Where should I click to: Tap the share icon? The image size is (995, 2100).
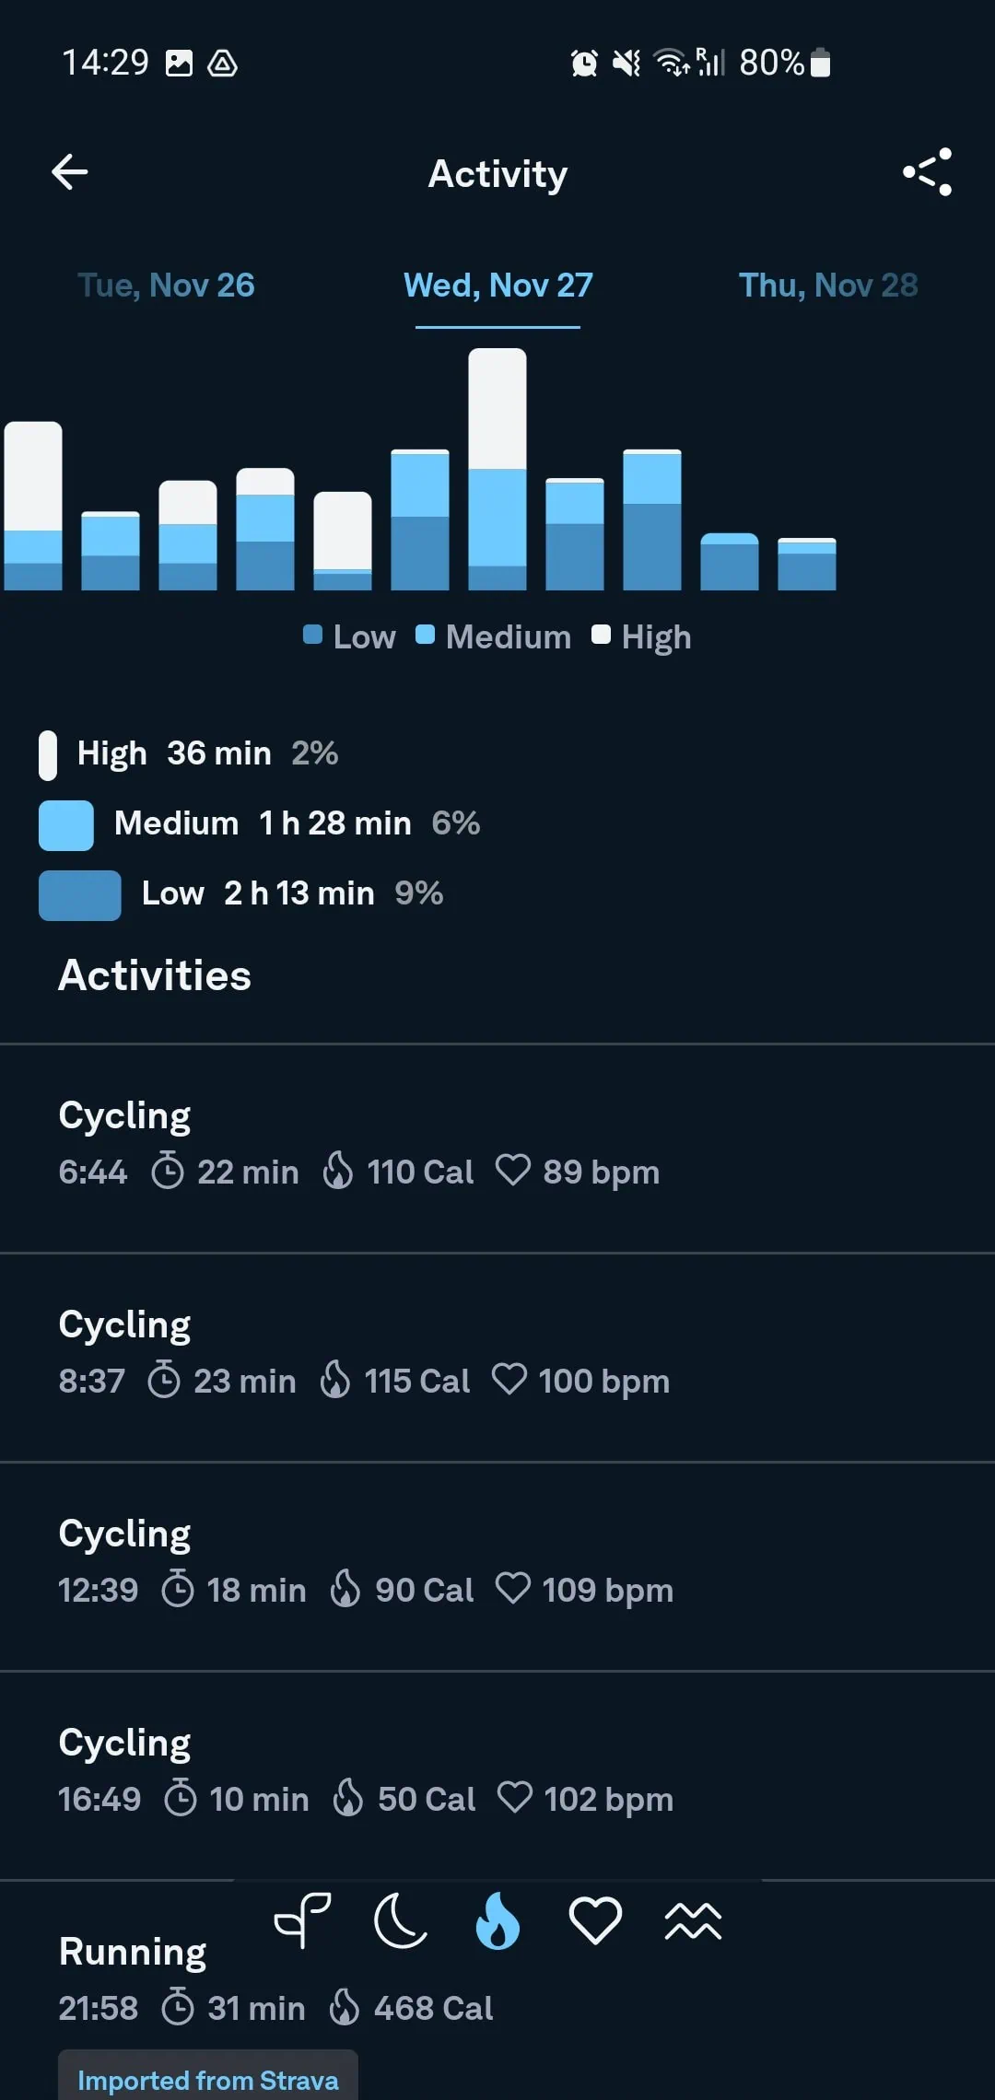(927, 172)
